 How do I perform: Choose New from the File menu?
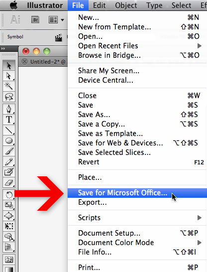click(x=137, y=17)
